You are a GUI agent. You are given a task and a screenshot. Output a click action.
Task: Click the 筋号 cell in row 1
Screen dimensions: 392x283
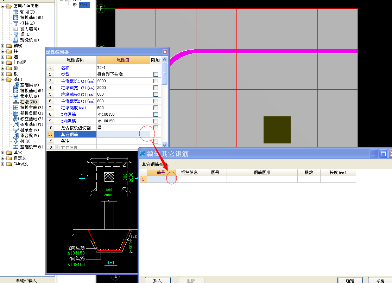pos(161,179)
